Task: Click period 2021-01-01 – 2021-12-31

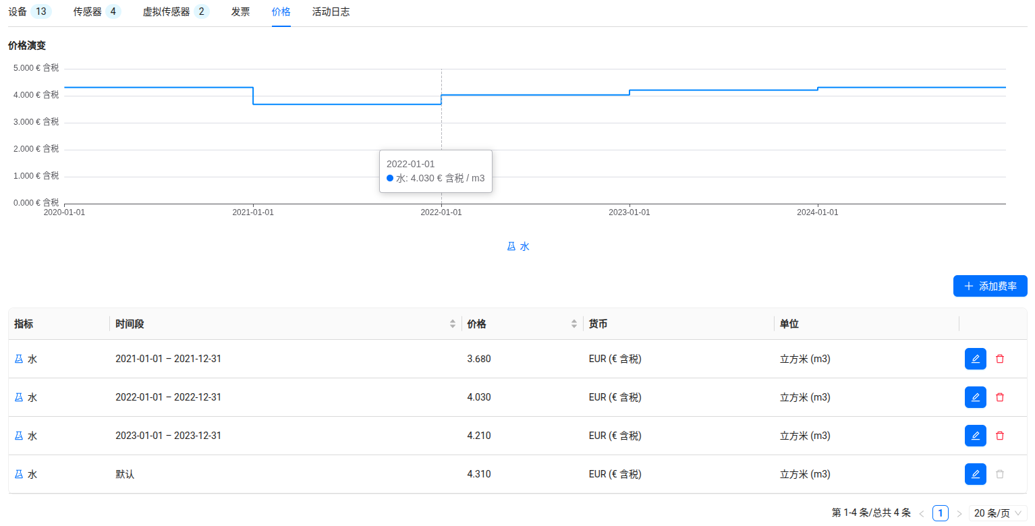Action: (168, 359)
